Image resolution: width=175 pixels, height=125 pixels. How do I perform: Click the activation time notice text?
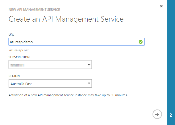point(68,95)
